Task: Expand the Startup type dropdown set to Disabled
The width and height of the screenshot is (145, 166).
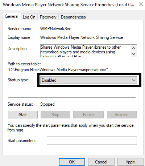Action: [x=88, y=80]
